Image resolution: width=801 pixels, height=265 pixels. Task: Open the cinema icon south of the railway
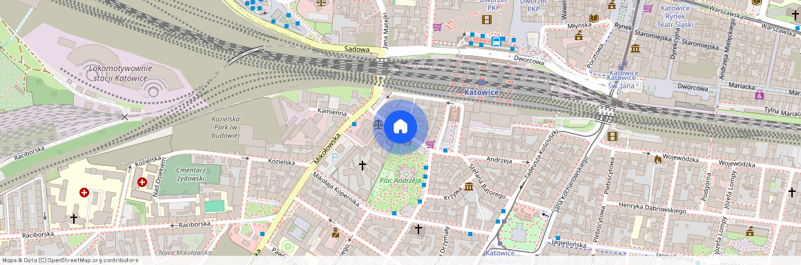click(612, 136)
